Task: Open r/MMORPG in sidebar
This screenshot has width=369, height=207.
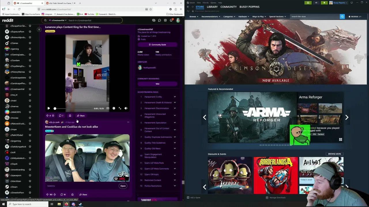Action: [16, 112]
